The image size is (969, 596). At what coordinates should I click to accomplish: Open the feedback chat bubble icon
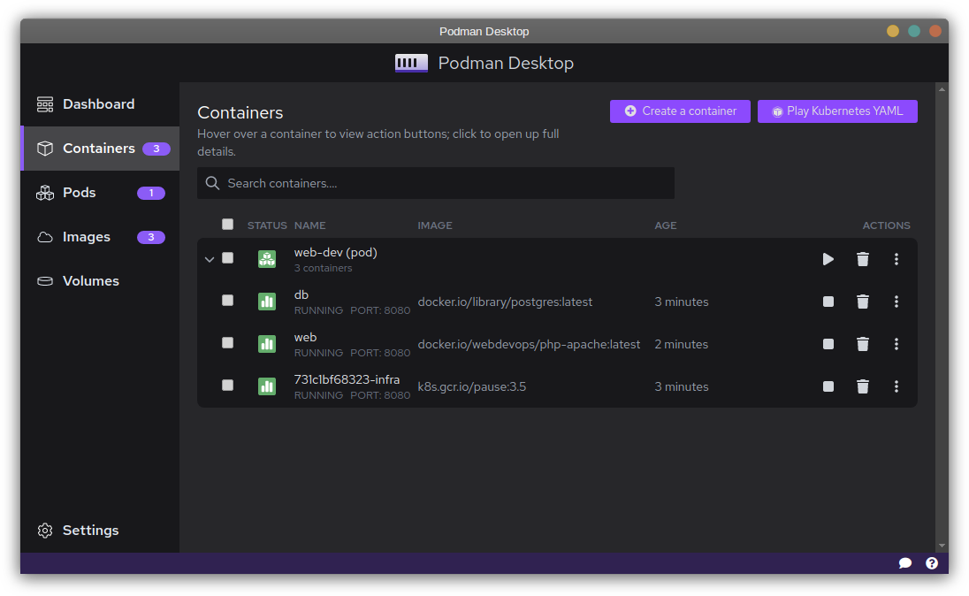point(904,563)
